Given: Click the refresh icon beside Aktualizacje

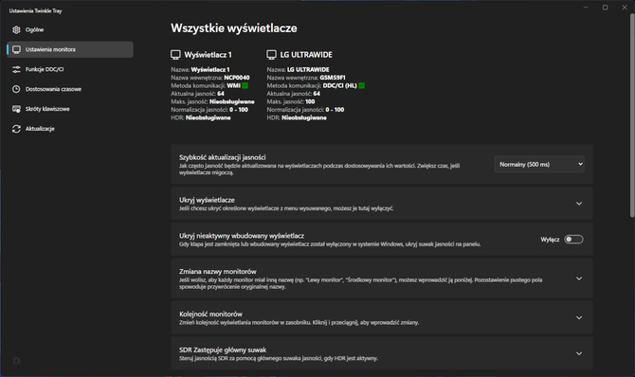Looking at the screenshot, I should pos(16,129).
